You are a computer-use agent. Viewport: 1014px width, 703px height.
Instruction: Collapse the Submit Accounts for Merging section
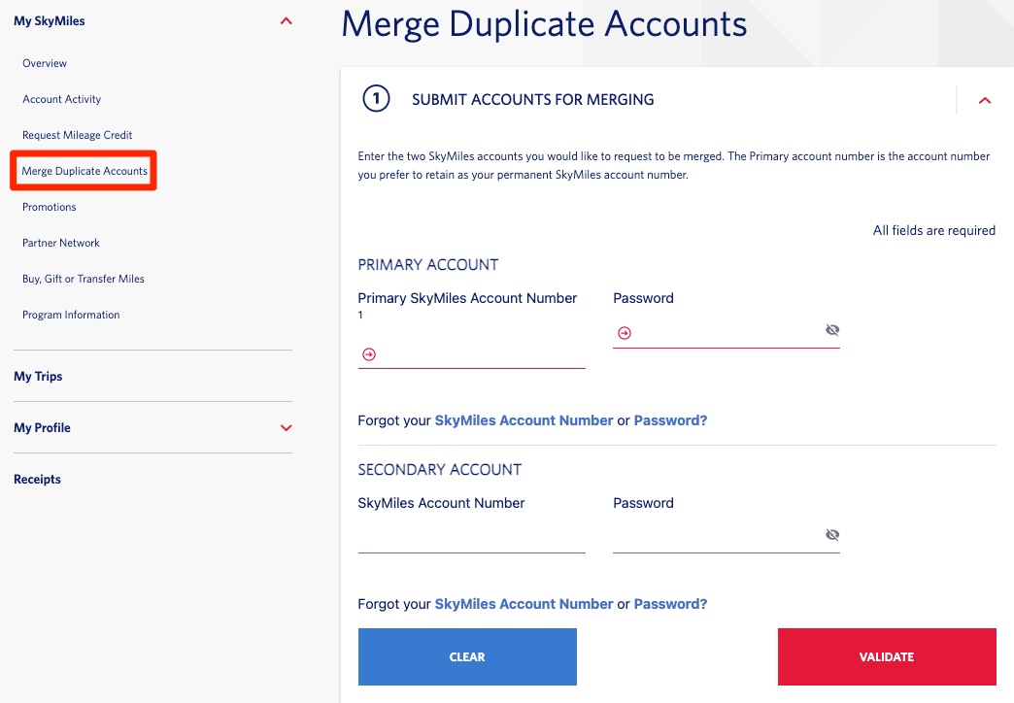tap(985, 100)
